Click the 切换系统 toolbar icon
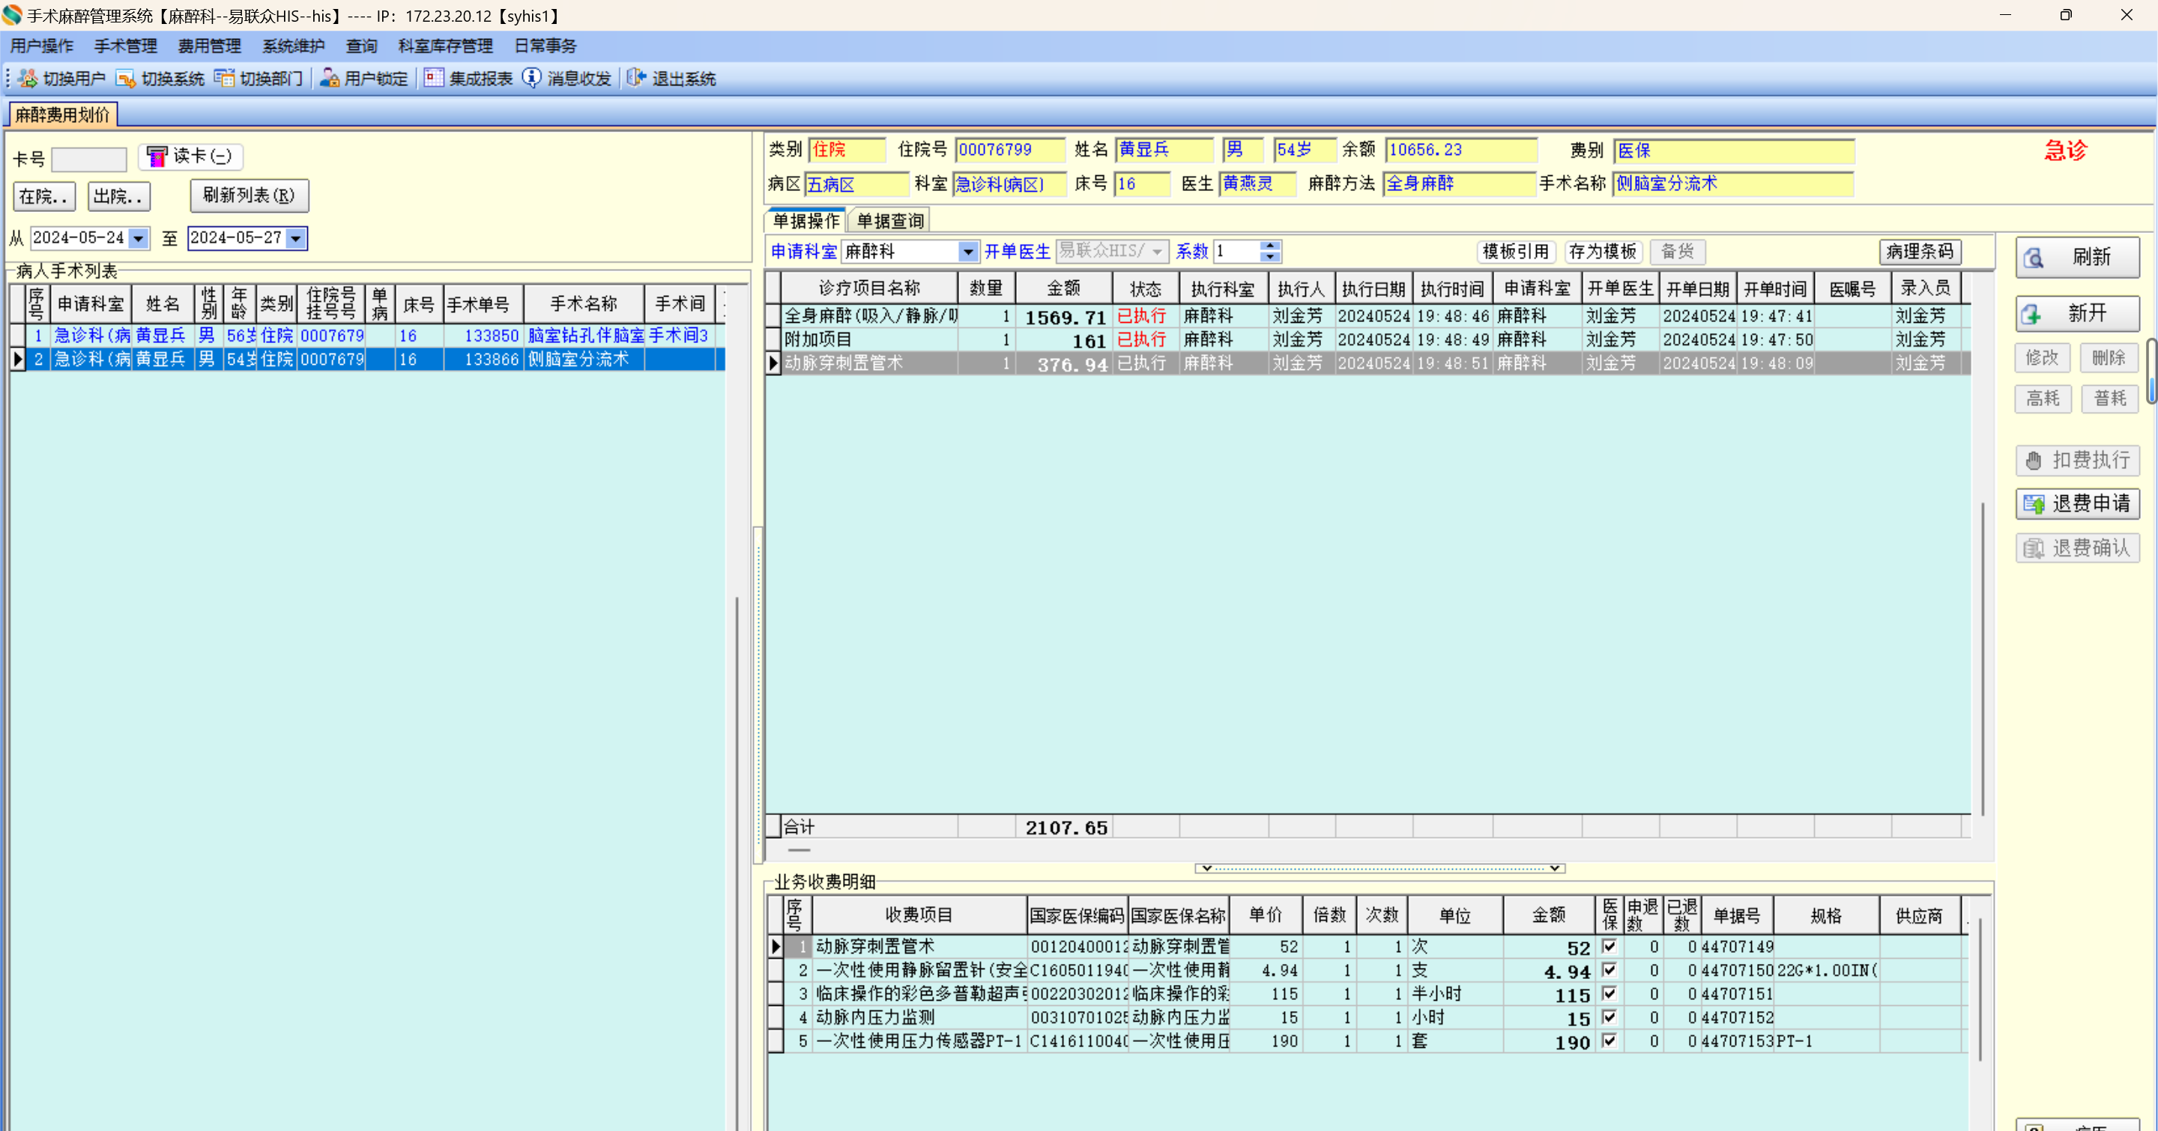Image resolution: width=2158 pixels, height=1131 pixels. tap(126, 78)
